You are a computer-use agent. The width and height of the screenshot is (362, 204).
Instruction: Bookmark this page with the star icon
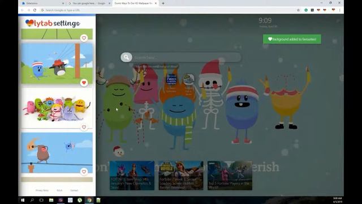[x=298, y=10]
